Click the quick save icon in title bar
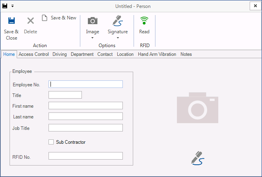Viewport: 262px width, 177px height. 5,6
